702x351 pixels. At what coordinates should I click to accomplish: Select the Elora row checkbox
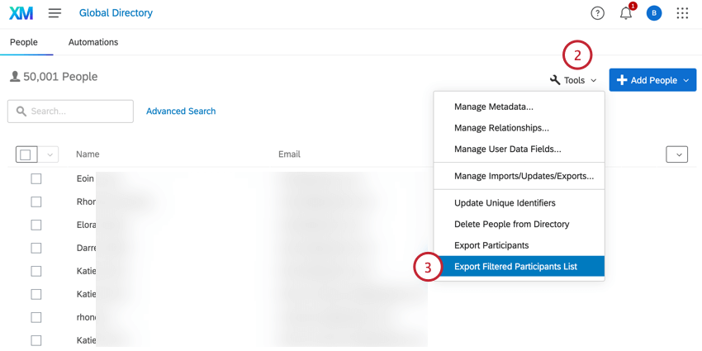point(36,225)
